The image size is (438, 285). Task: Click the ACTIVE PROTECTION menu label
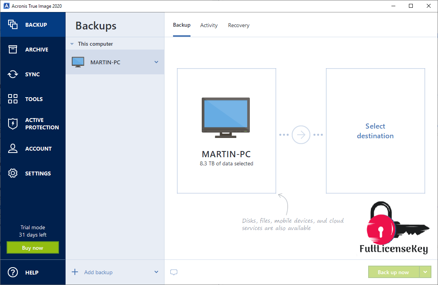(x=42, y=124)
